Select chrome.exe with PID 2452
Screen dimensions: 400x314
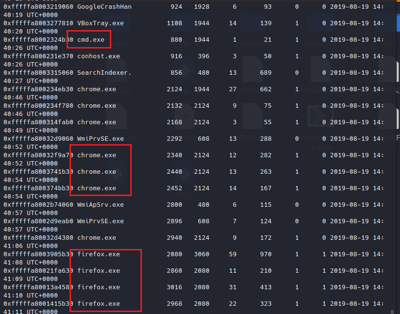point(97,188)
